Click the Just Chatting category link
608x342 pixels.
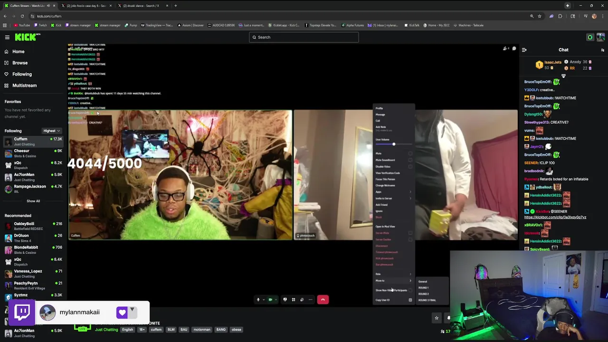click(106, 330)
